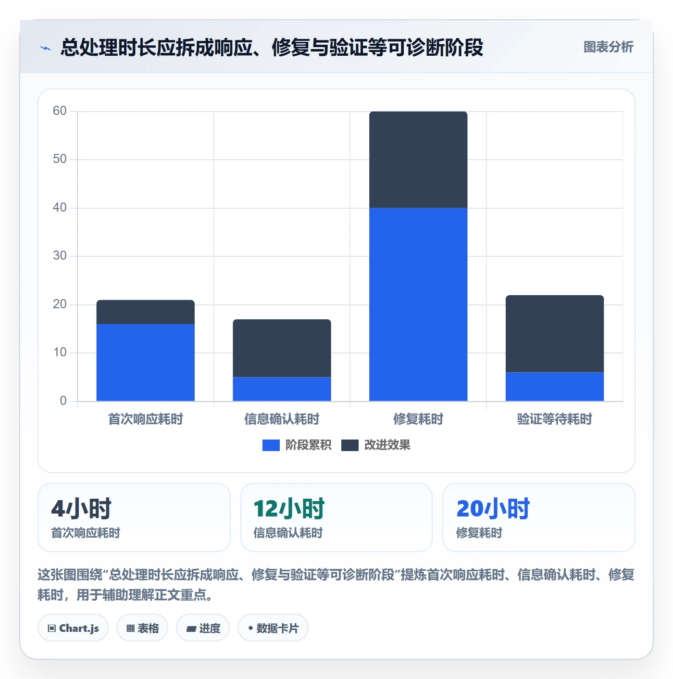Click the x-axis label 验证等待耗时
This screenshot has height=679, width=673.
coord(555,419)
